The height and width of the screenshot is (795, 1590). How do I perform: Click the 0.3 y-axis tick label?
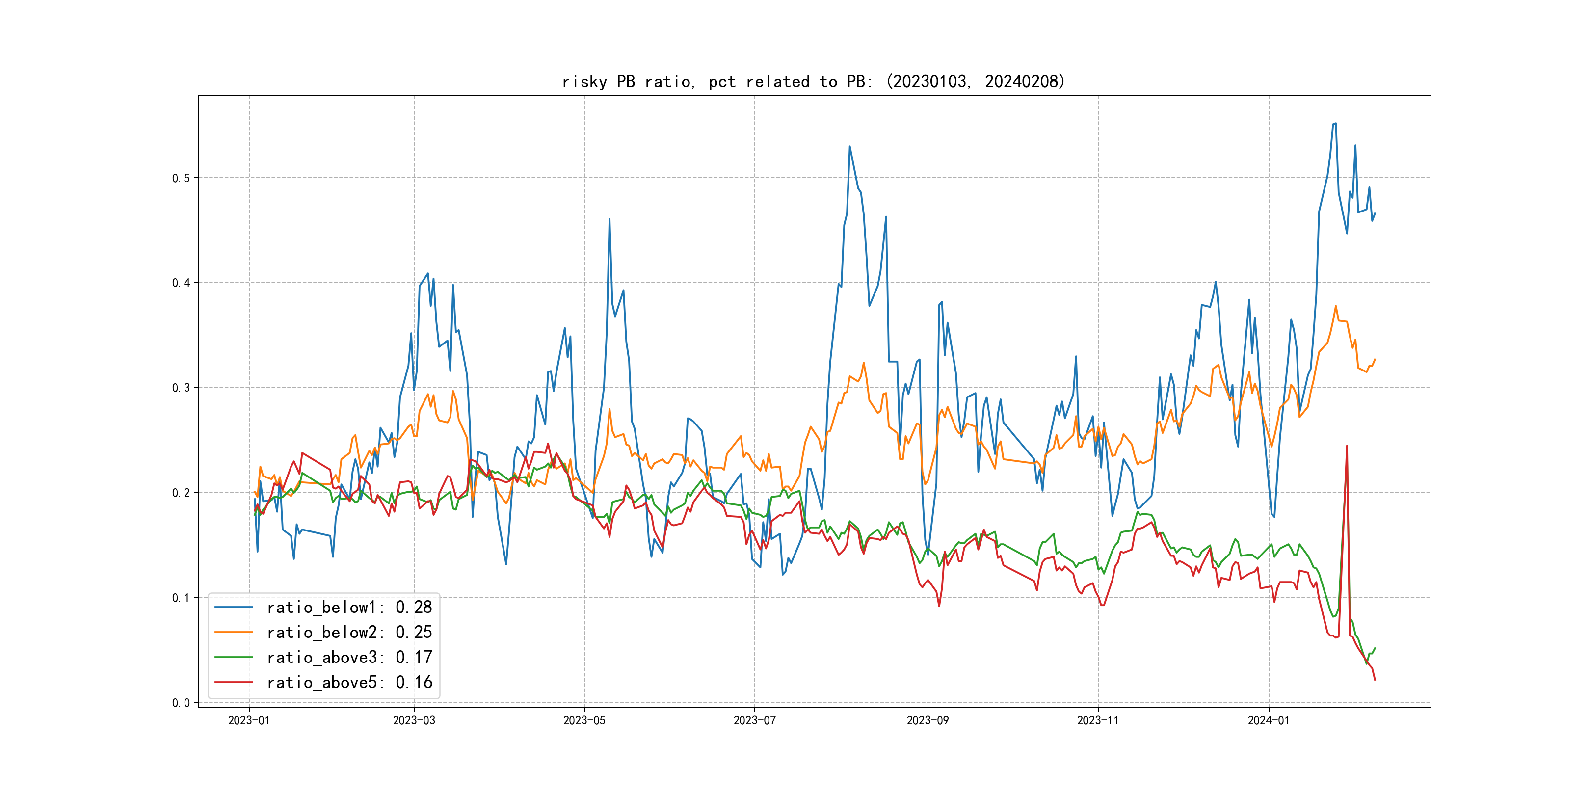click(181, 388)
